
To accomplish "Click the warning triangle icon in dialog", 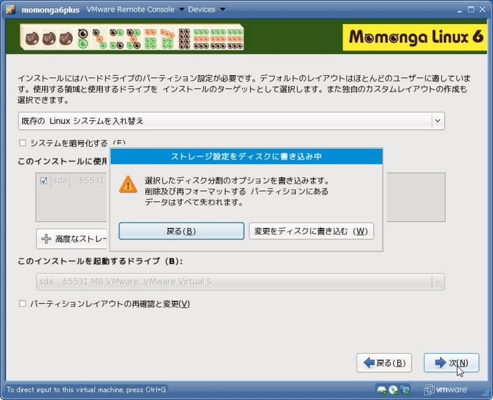I will click(x=128, y=184).
